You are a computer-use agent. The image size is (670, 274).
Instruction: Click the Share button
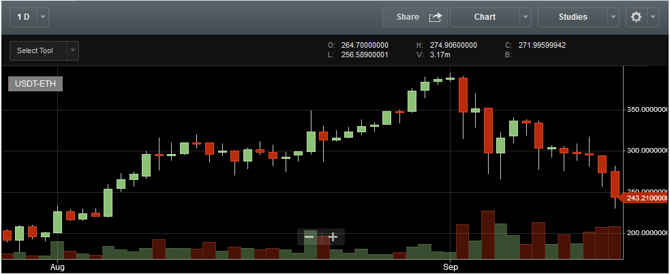pos(415,17)
